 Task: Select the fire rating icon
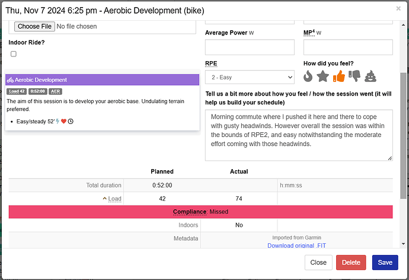tap(308, 77)
